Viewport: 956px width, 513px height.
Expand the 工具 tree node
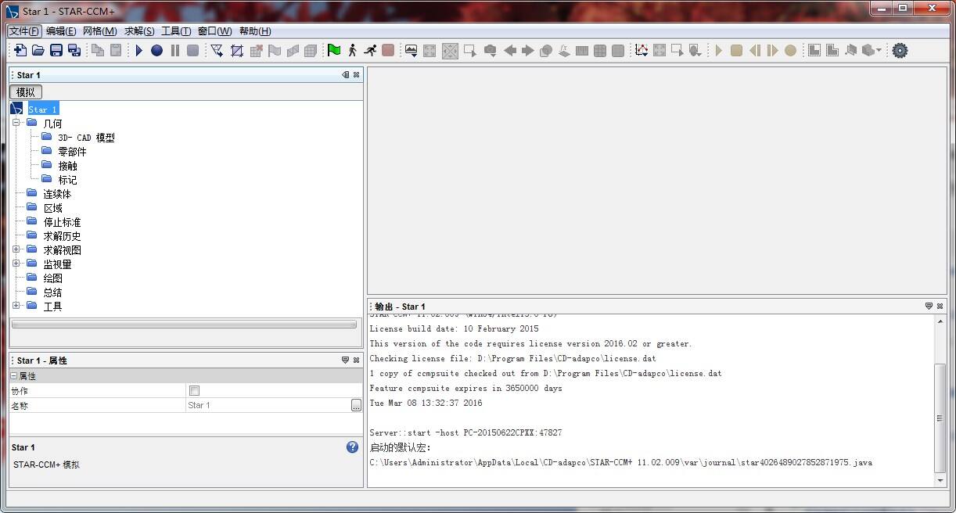click(17, 306)
